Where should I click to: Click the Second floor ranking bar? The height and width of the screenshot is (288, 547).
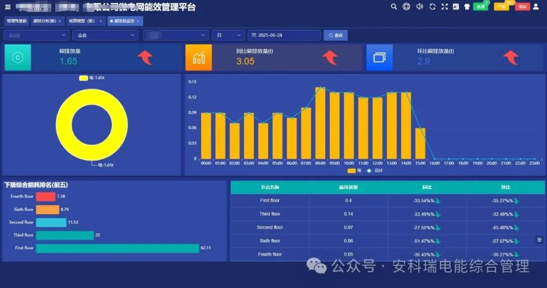[51, 223]
